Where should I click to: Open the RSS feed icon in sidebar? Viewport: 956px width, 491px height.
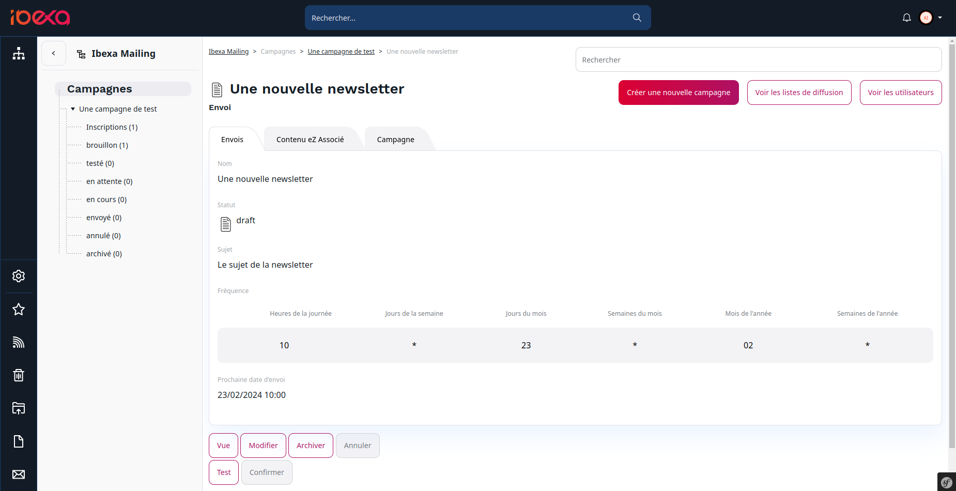(x=19, y=342)
